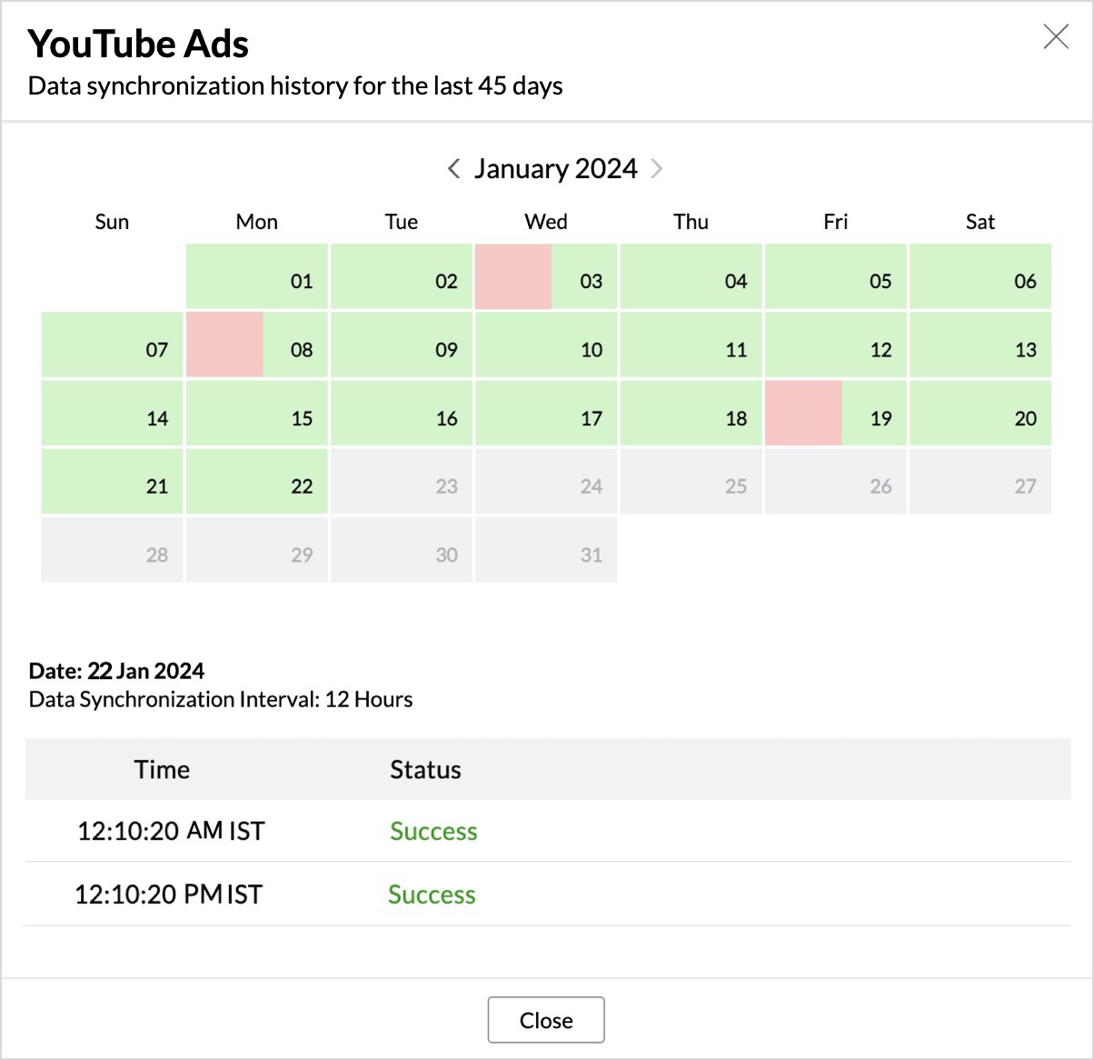Click the greyed-out date 28

pos(113,550)
